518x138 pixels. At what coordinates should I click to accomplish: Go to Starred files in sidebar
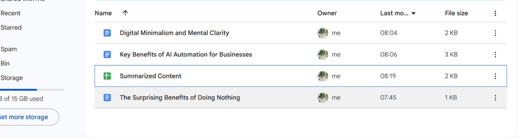coord(11,28)
